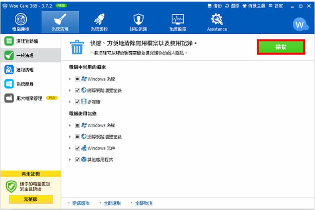
Task: Select Windows 系統 row in 電腦使用記錄
Action: (98, 125)
